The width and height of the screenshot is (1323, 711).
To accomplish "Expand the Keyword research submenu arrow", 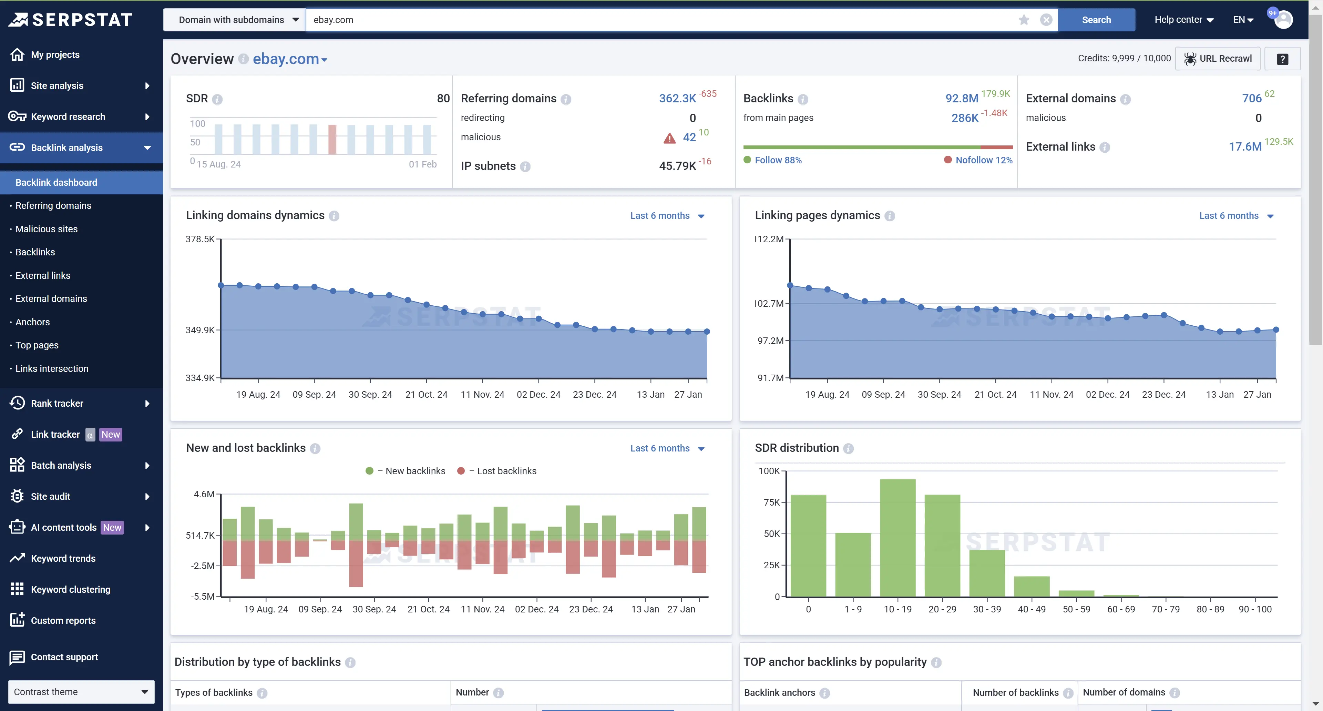I will [147, 116].
